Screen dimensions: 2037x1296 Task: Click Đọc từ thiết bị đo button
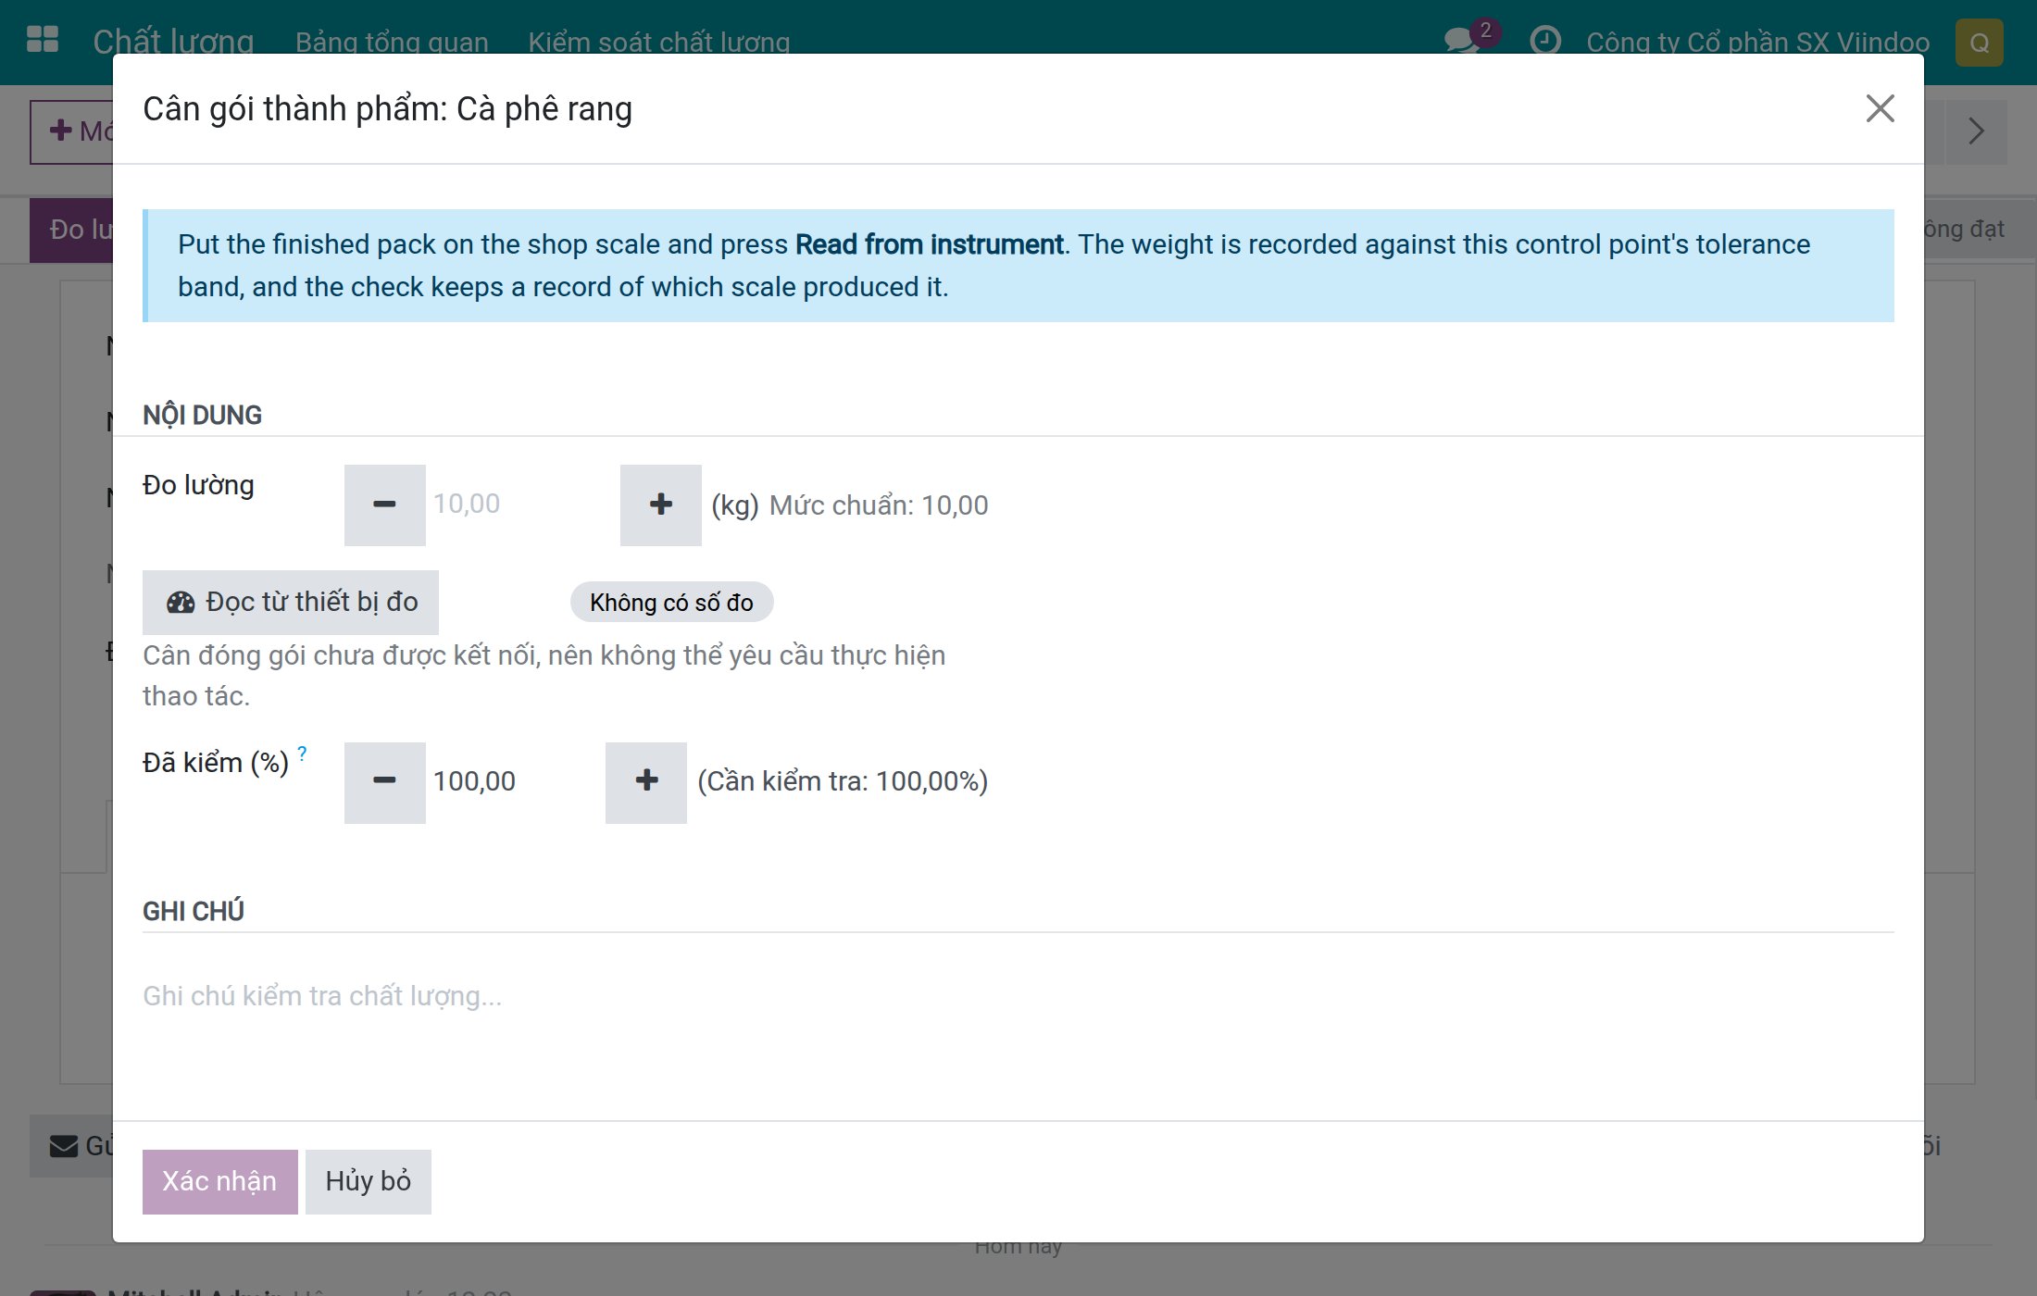(x=291, y=603)
